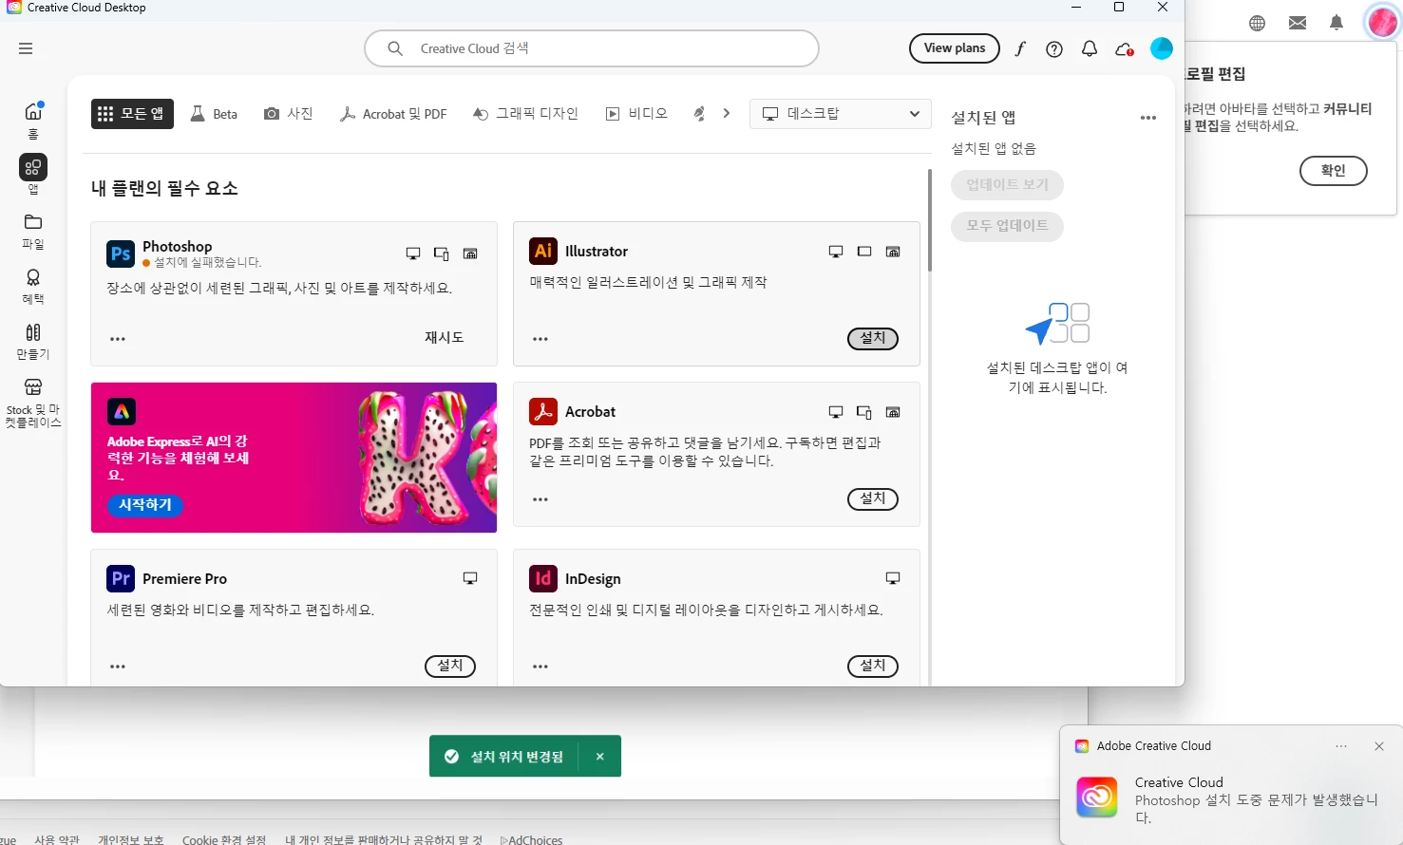1403x845 pixels.
Task: Open the blue account profile avatar
Action: point(1162,48)
